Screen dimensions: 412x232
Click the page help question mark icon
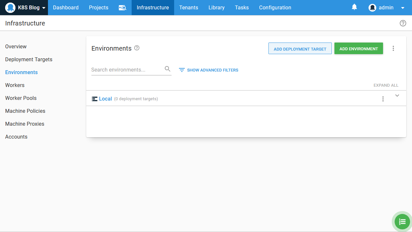click(403, 23)
